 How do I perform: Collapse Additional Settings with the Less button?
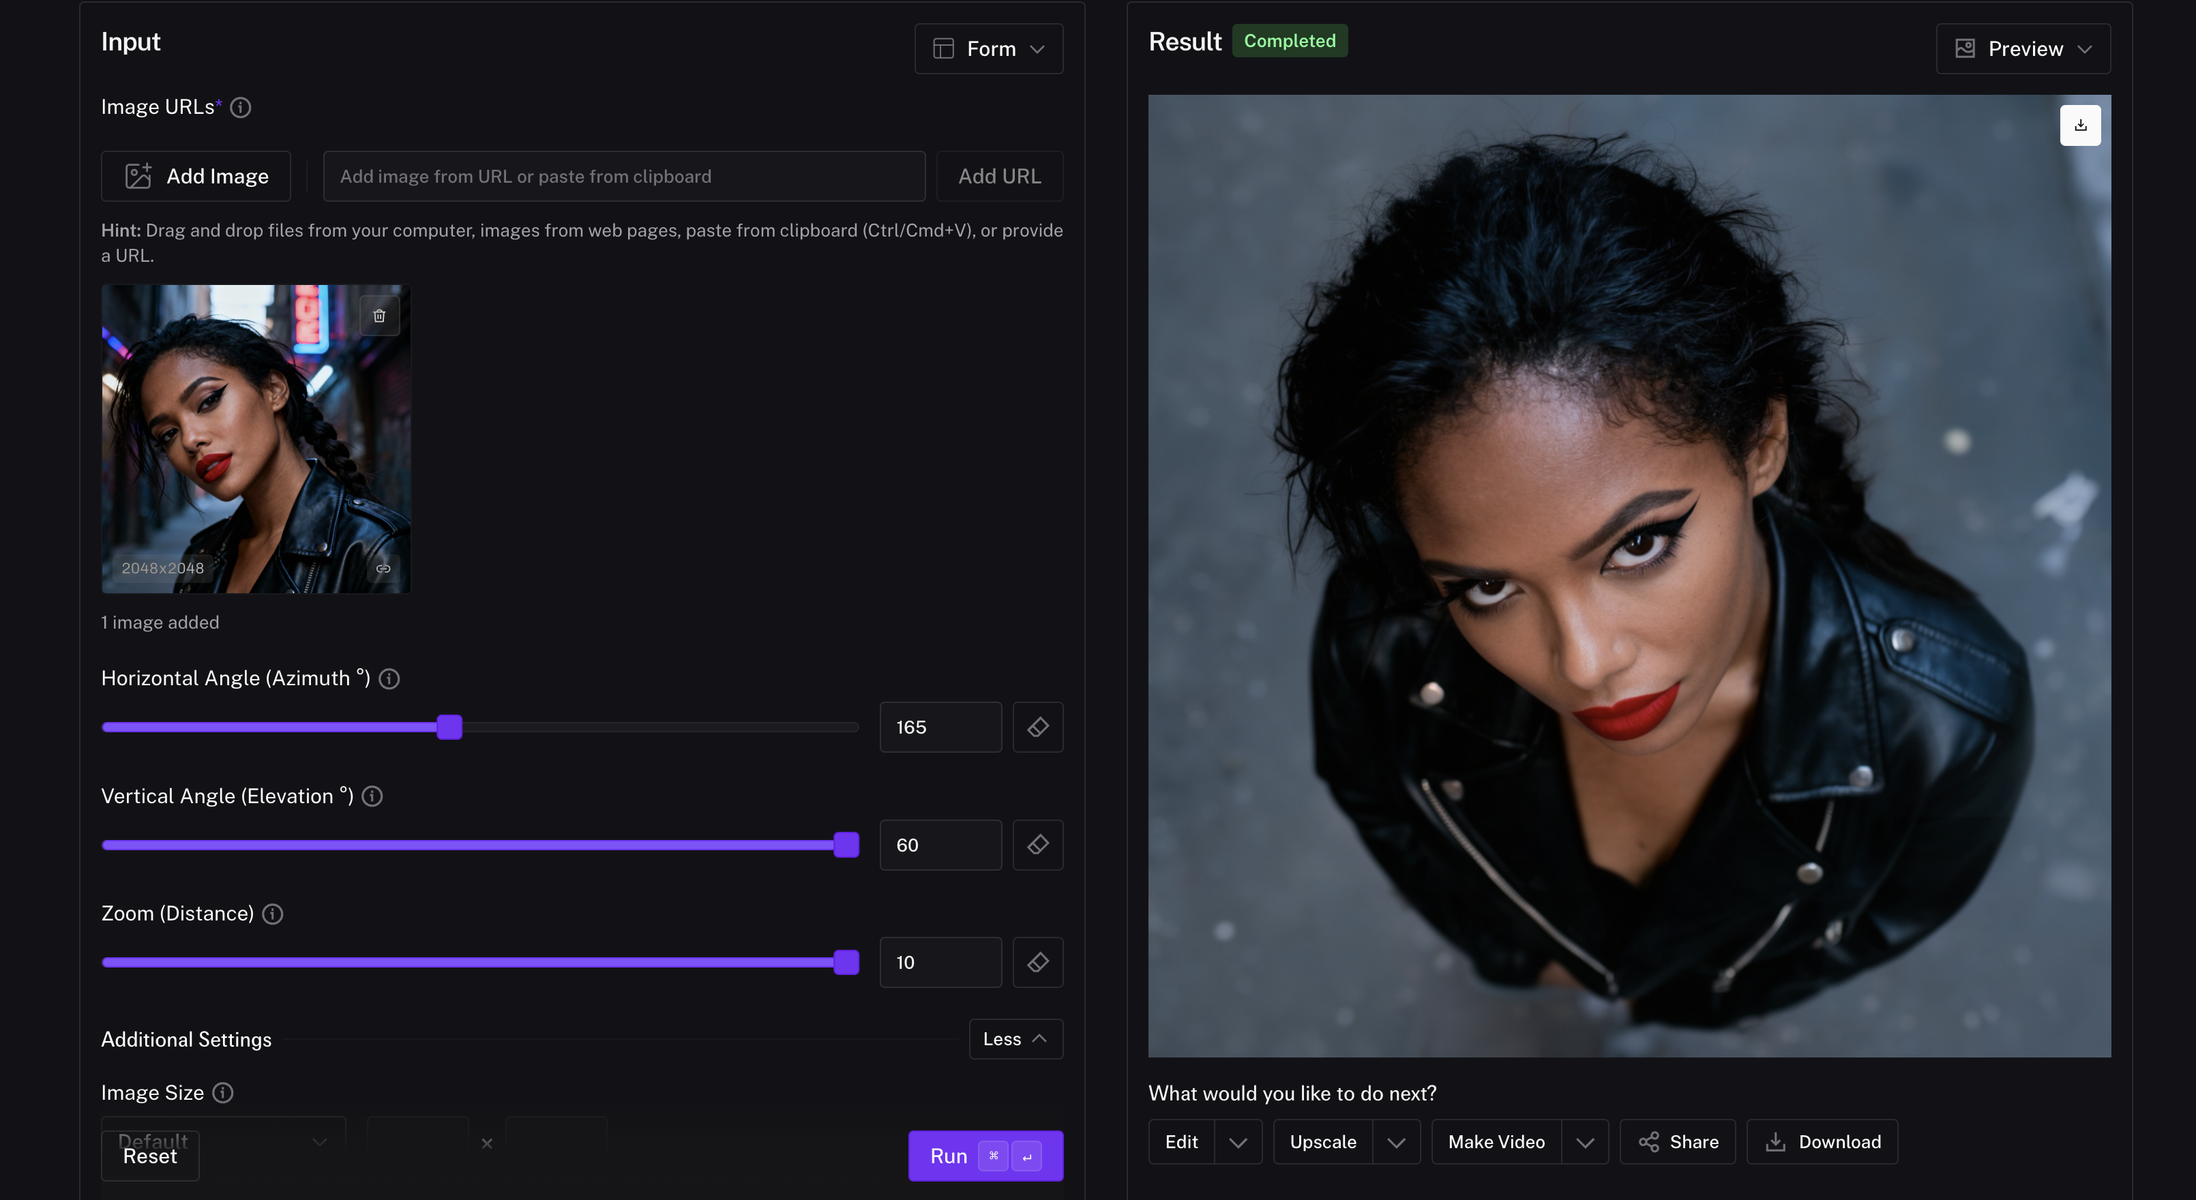(1015, 1039)
